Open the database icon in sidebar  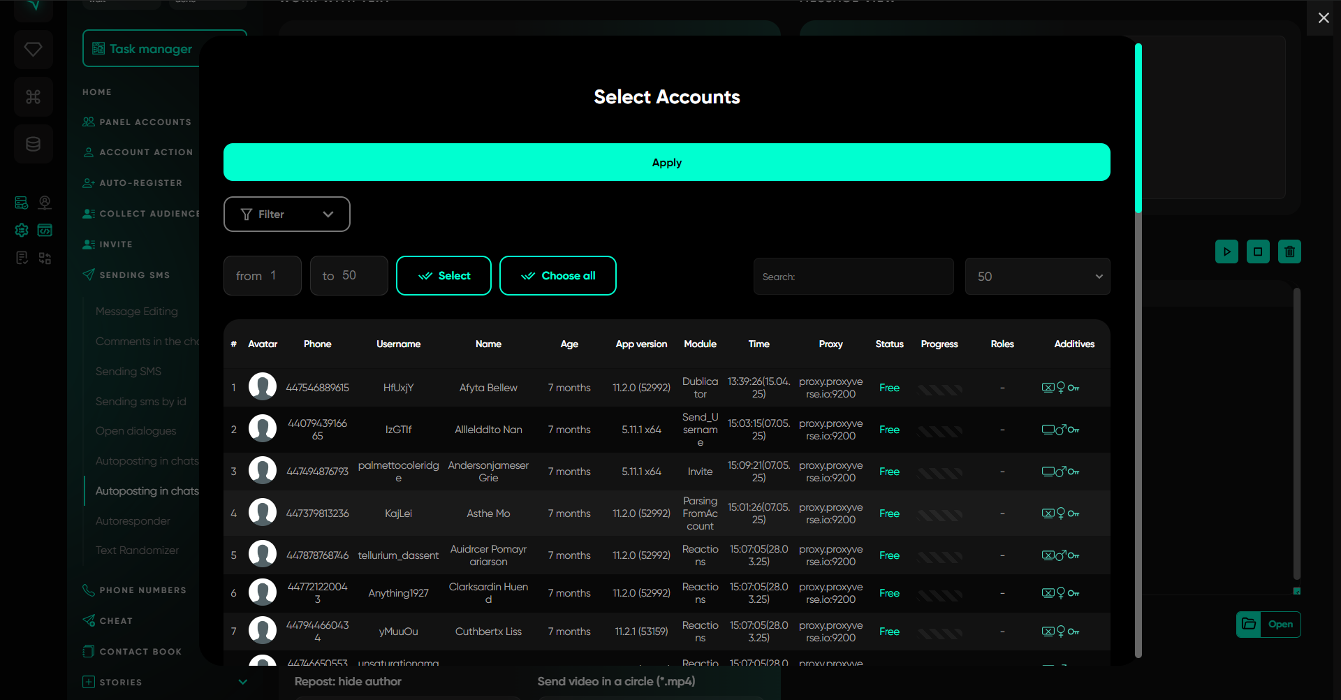33,144
